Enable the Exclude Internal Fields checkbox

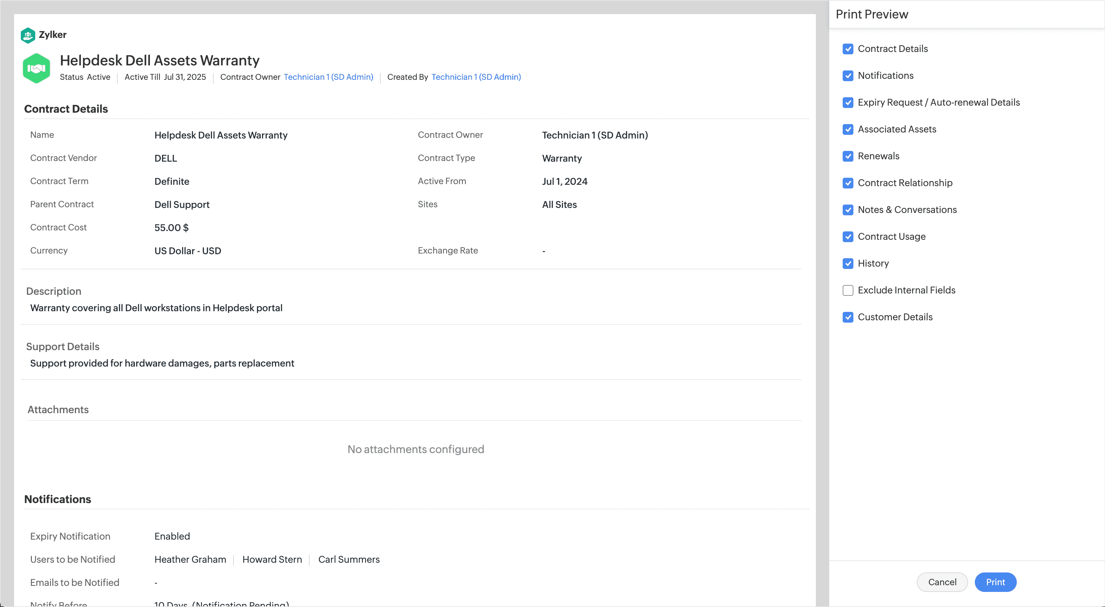pyautogui.click(x=848, y=290)
